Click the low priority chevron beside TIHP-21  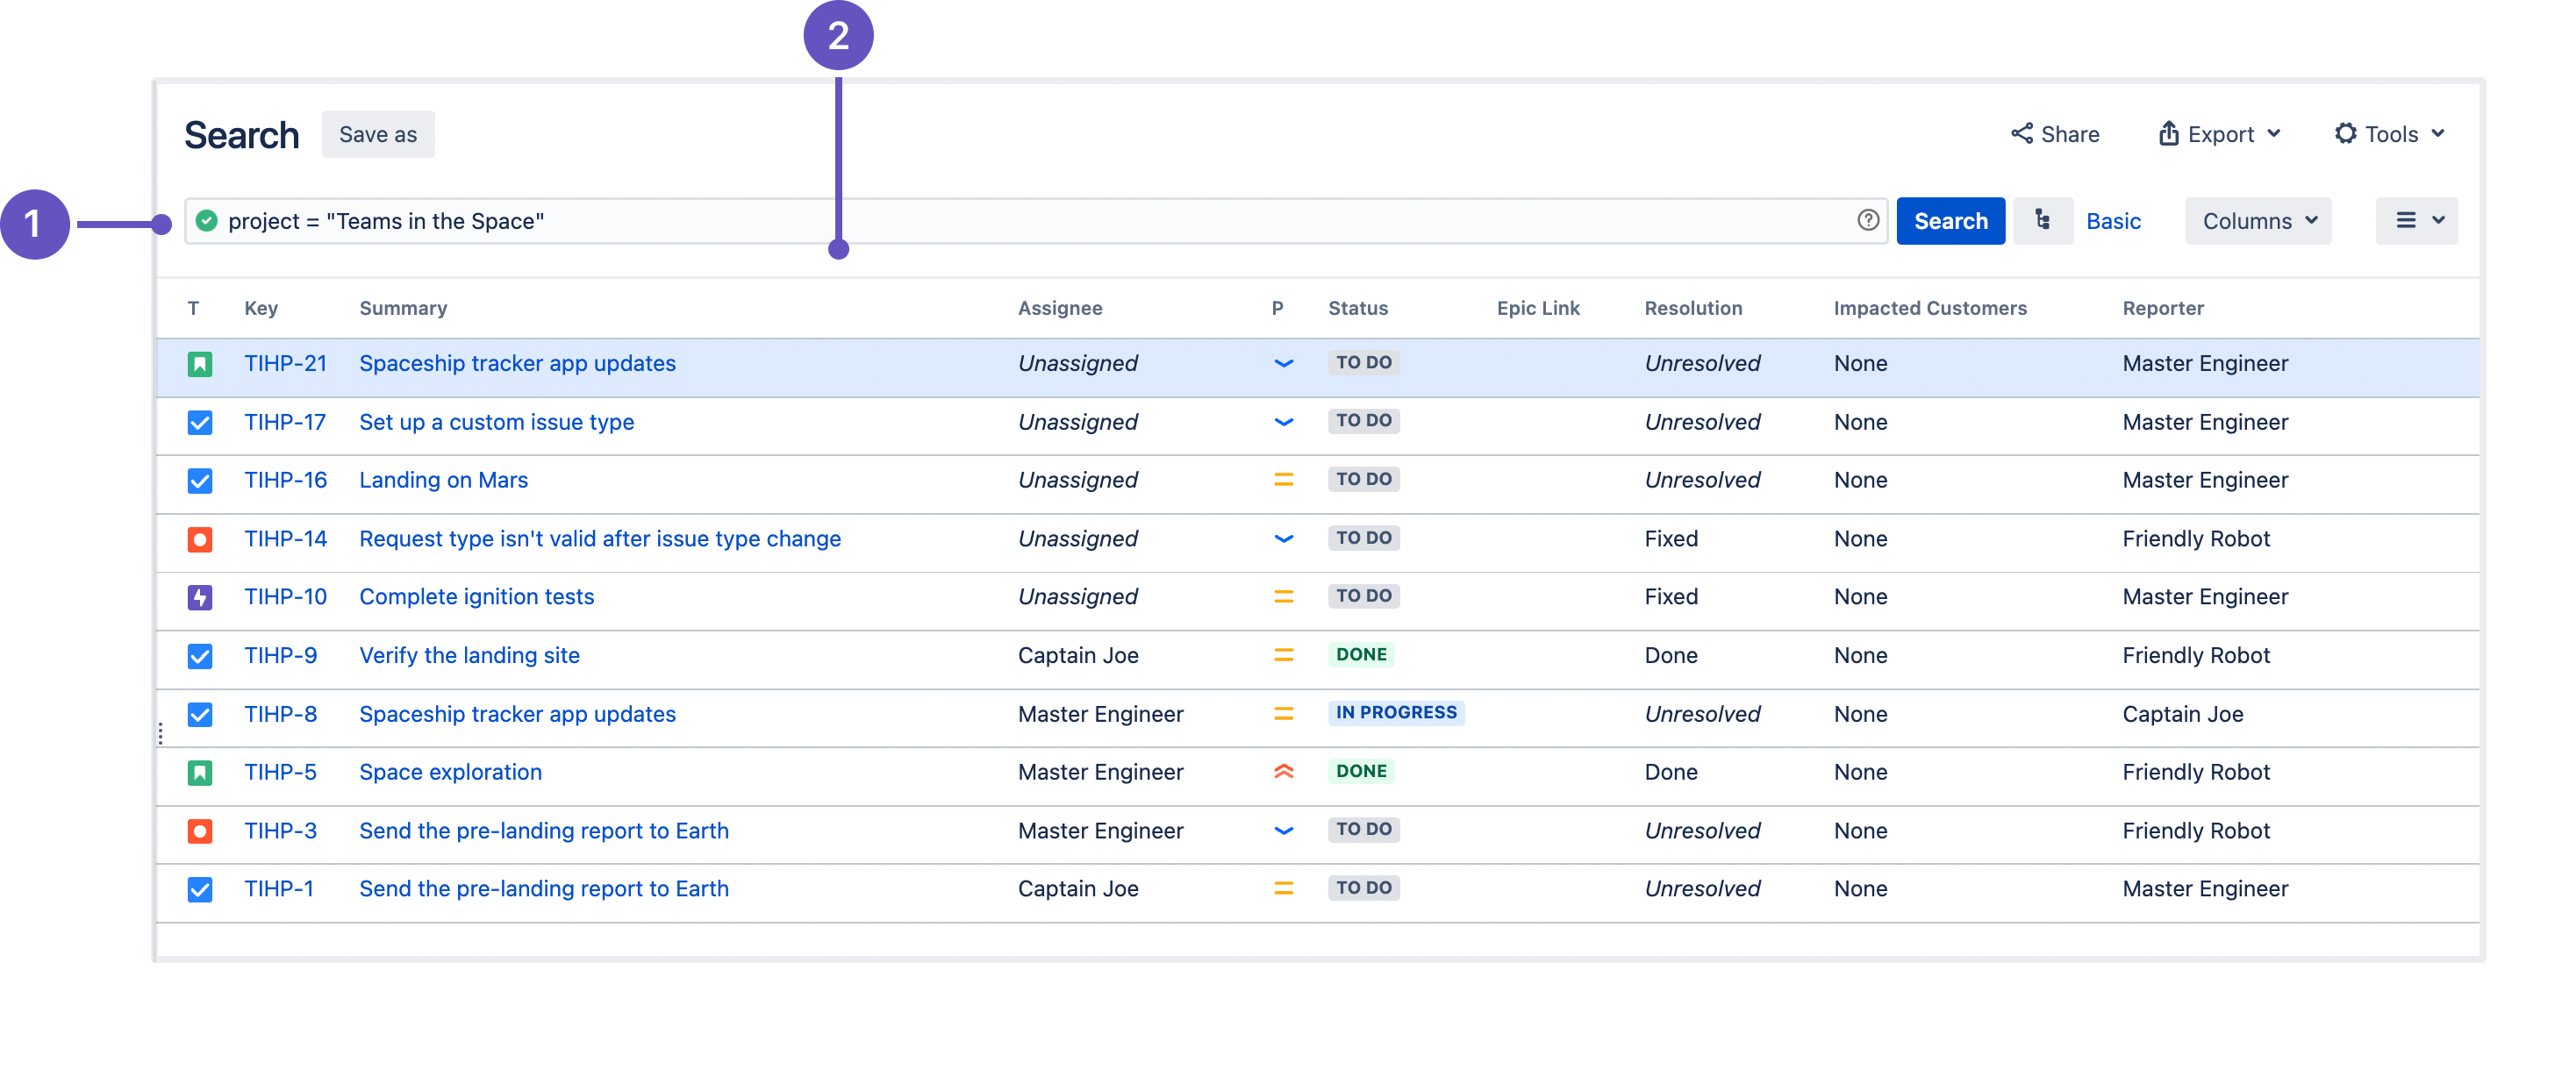[1283, 364]
